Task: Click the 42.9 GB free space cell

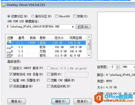Action: coord(75,55)
